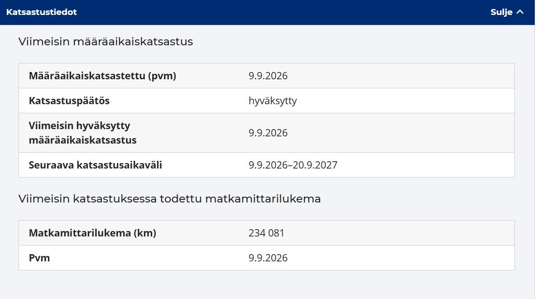Collapse section with the Sulje chevron icon
The image size is (538, 299).
520,12
